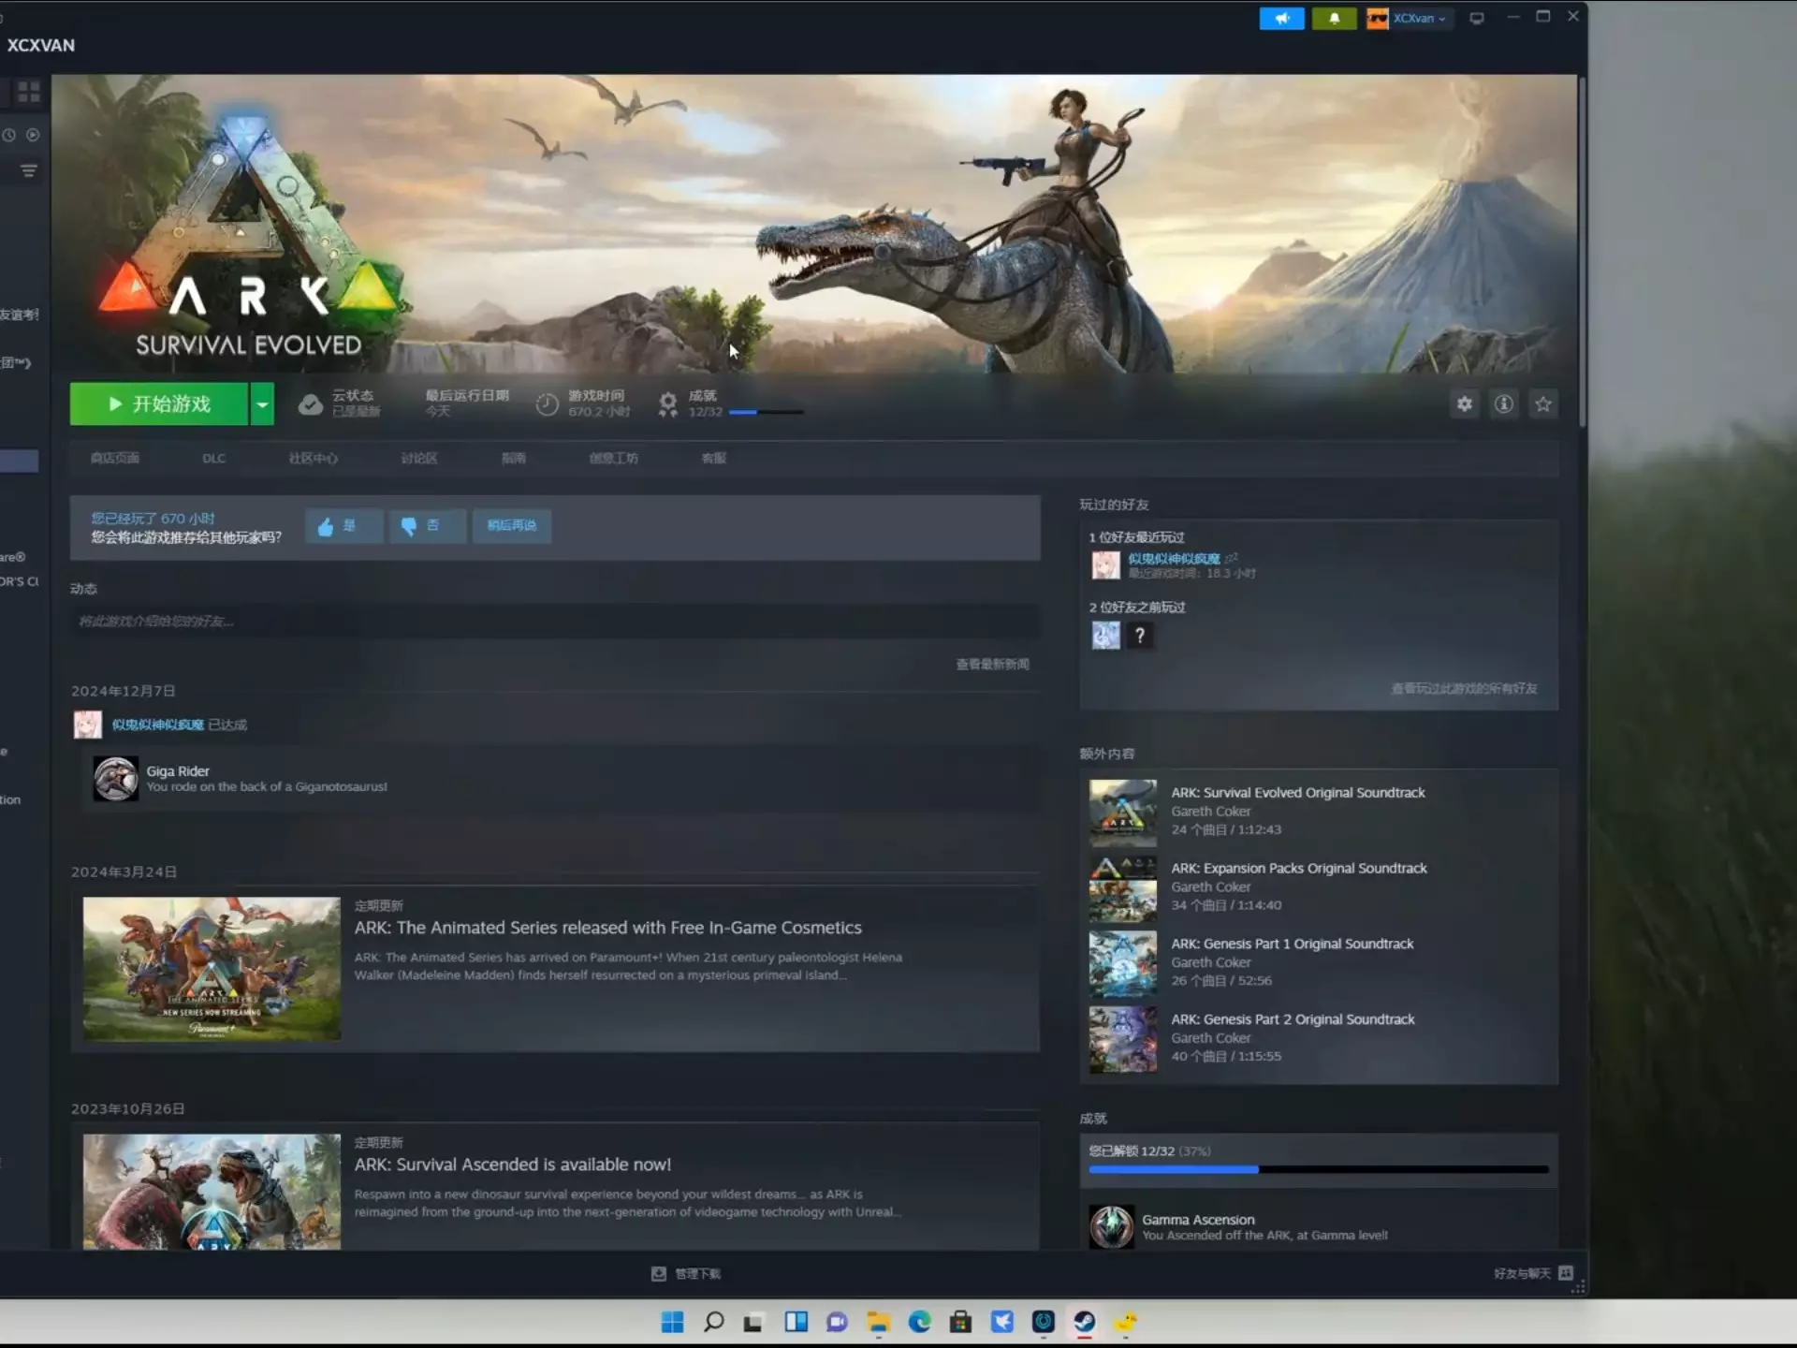This screenshot has height=1348, width=1797.
Task: Click the grid view icon in sidebar
Action: click(29, 92)
